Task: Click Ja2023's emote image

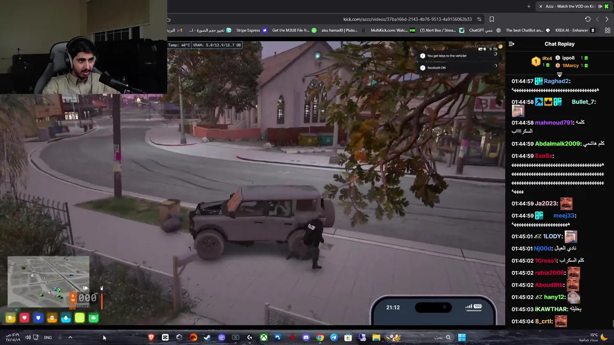Action: (566, 204)
